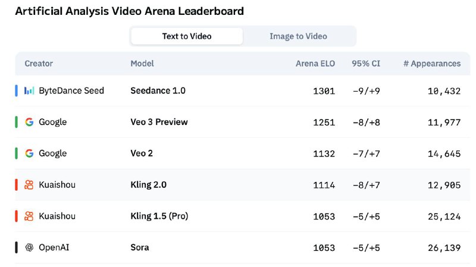Click the Seedance 1.0 ELO score 1301
Viewport: 476px width, 267px height.
coord(324,91)
